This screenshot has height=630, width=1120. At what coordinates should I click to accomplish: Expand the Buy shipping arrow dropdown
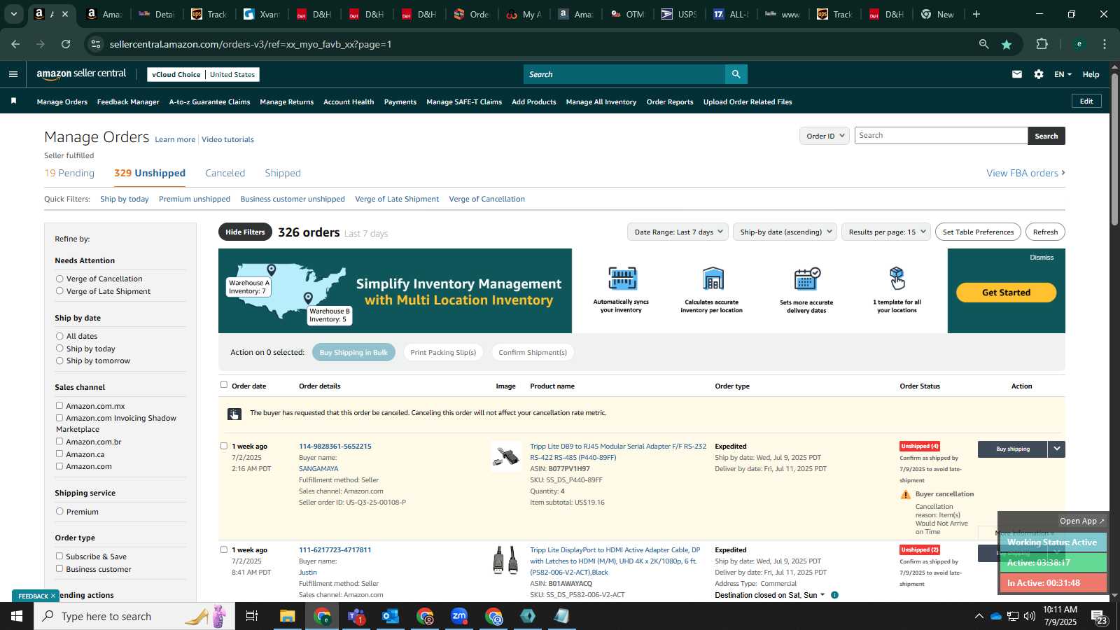[1056, 449]
